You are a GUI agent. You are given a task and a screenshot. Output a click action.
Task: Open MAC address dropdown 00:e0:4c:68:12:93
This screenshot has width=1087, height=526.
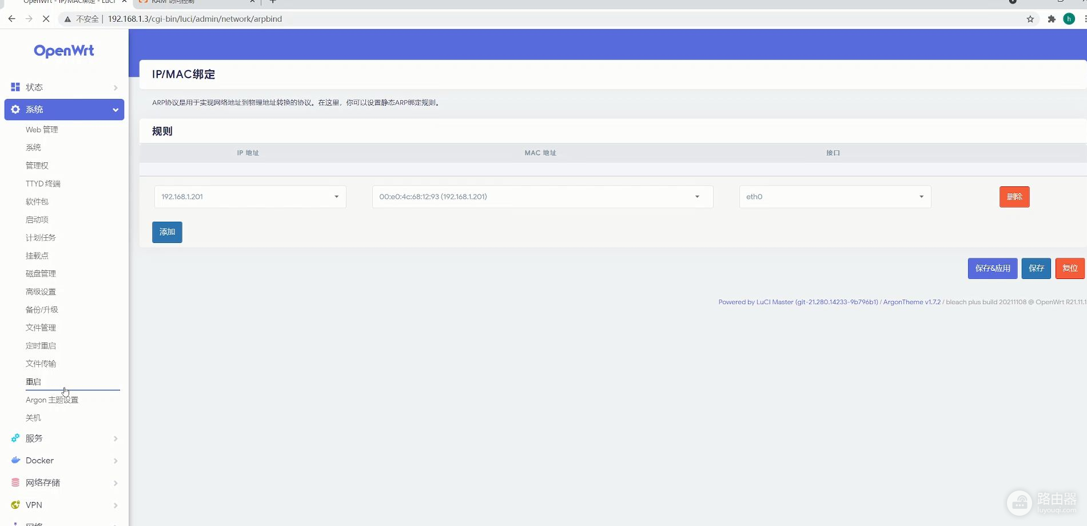pyautogui.click(x=543, y=197)
